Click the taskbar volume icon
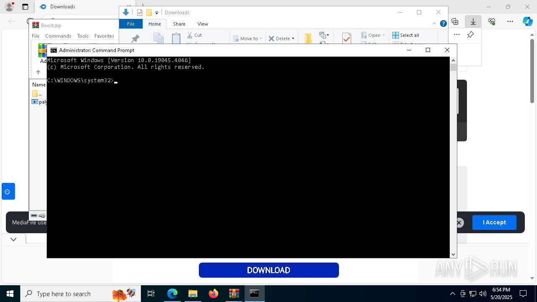The image size is (537, 302). 482,294
